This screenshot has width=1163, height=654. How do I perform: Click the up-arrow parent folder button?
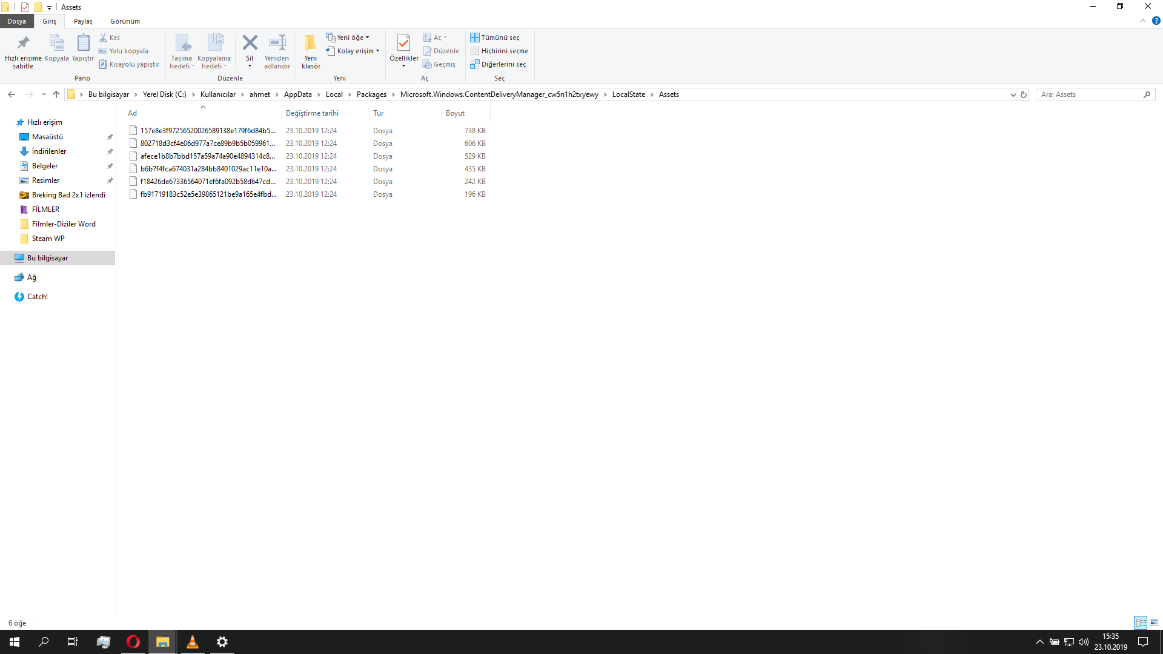coord(56,94)
